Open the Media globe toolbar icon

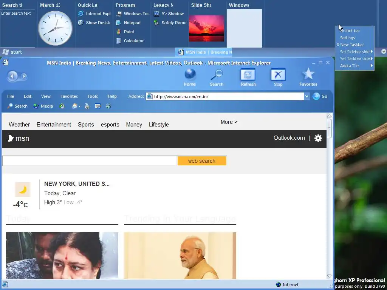coord(36,106)
